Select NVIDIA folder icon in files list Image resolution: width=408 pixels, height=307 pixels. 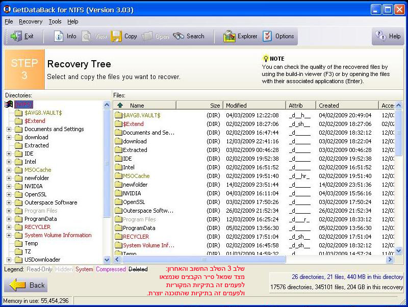click(118, 193)
